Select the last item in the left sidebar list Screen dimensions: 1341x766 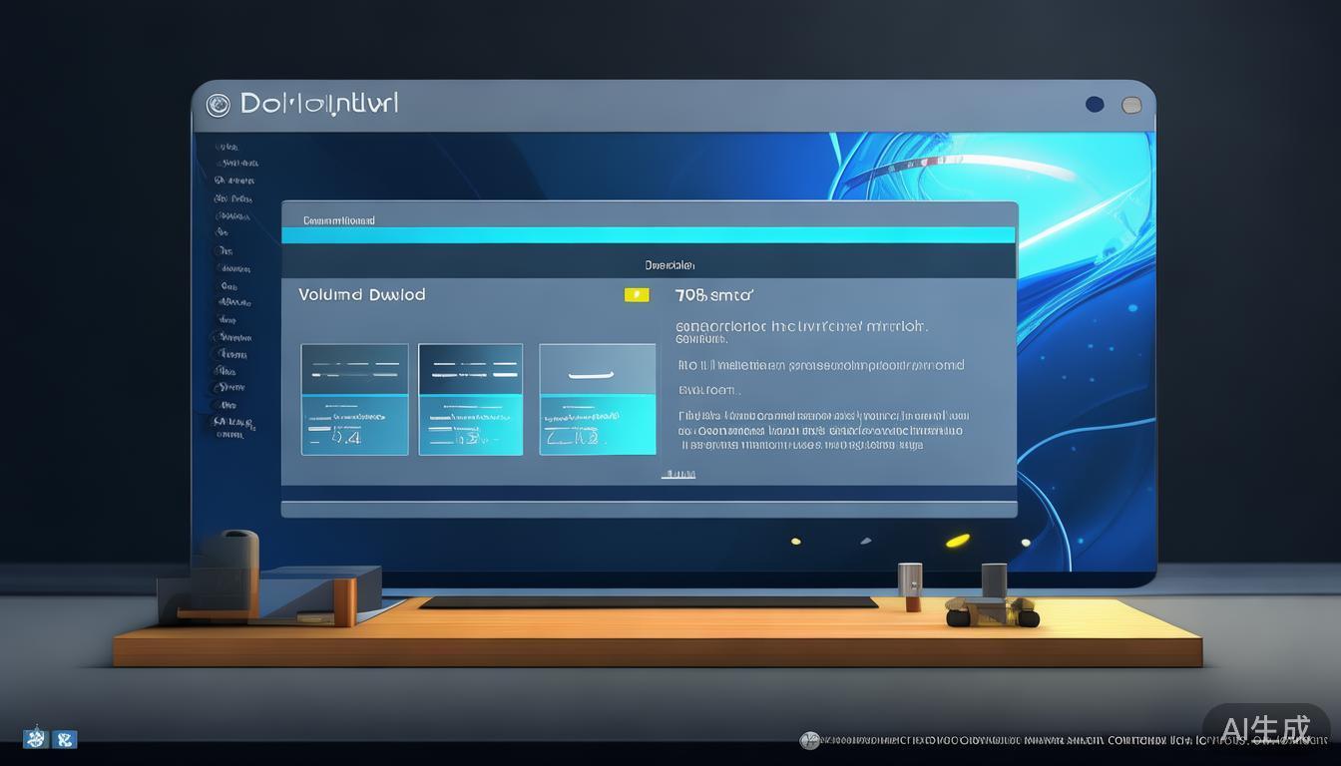tap(231, 434)
